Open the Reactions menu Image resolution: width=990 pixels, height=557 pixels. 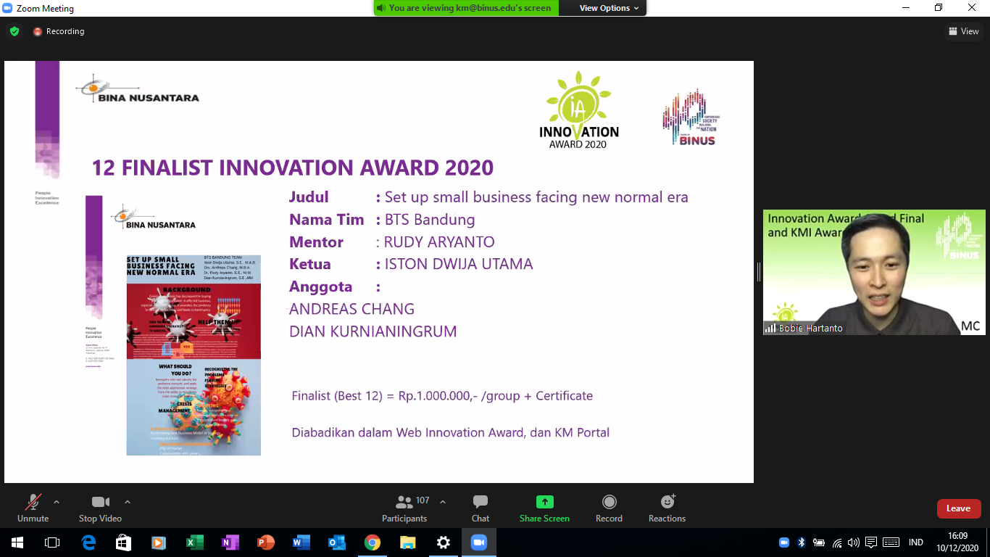(x=667, y=508)
